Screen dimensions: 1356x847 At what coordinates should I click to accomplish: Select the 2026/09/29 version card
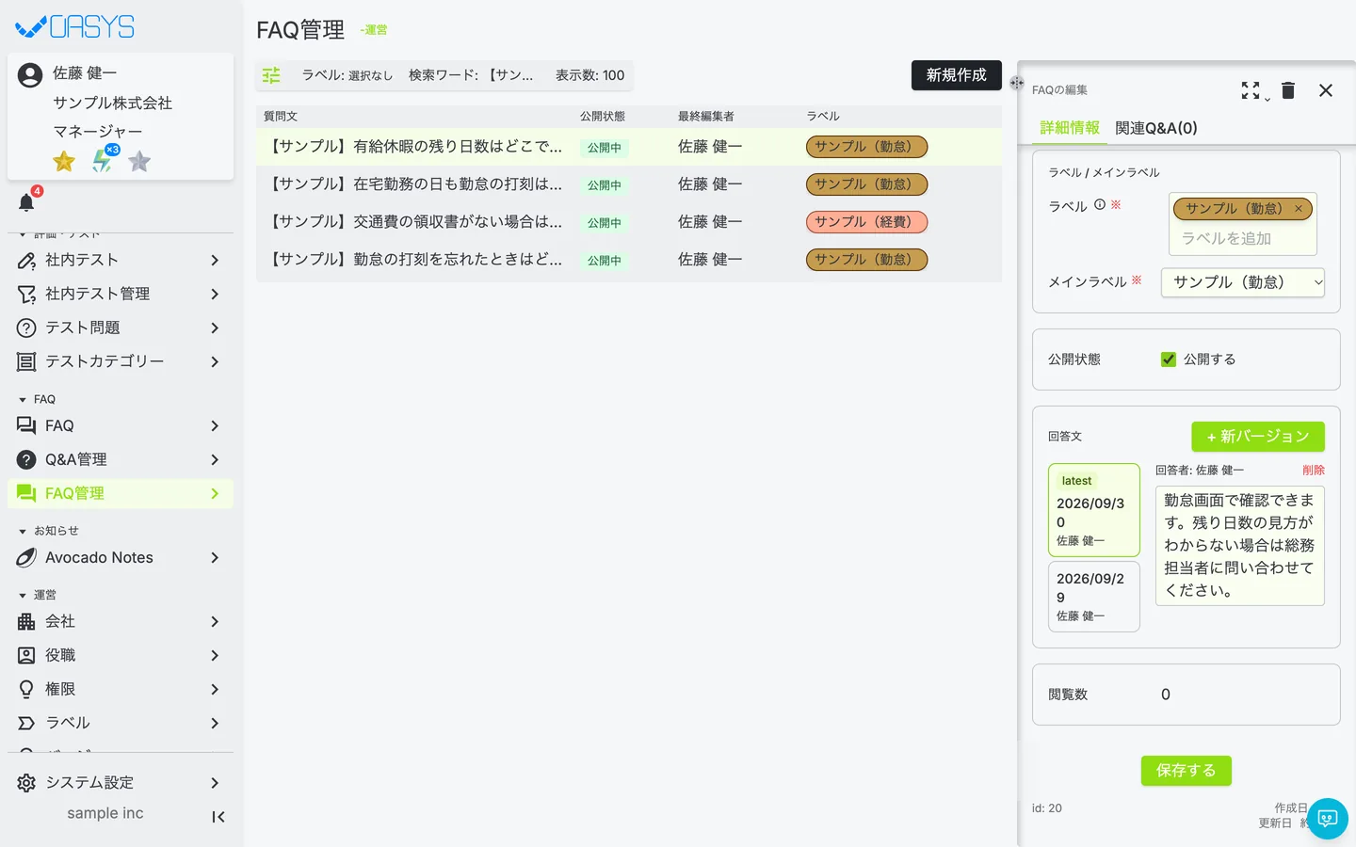(x=1094, y=597)
